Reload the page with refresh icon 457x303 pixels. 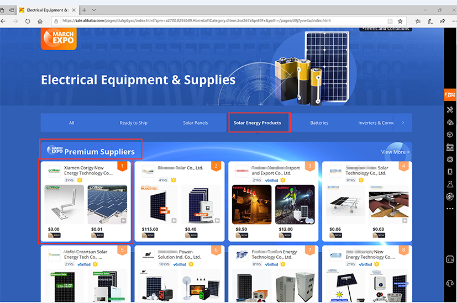(28, 21)
